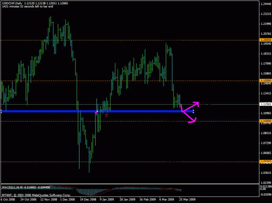
Task: Click the '28 Jan 2009' date label
Action: pos(128,200)
